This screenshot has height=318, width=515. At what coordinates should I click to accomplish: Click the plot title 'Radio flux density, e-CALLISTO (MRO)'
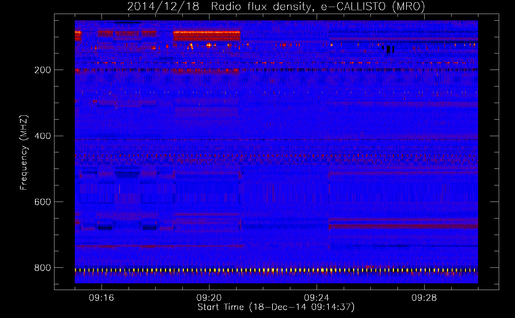[x=318, y=6]
